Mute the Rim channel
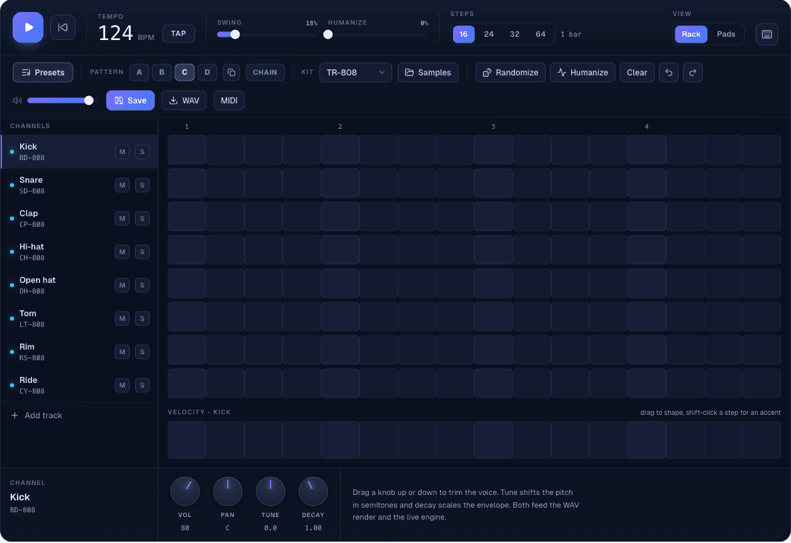Image resolution: width=791 pixels, height=543 pixels. [x=122, y=352]
